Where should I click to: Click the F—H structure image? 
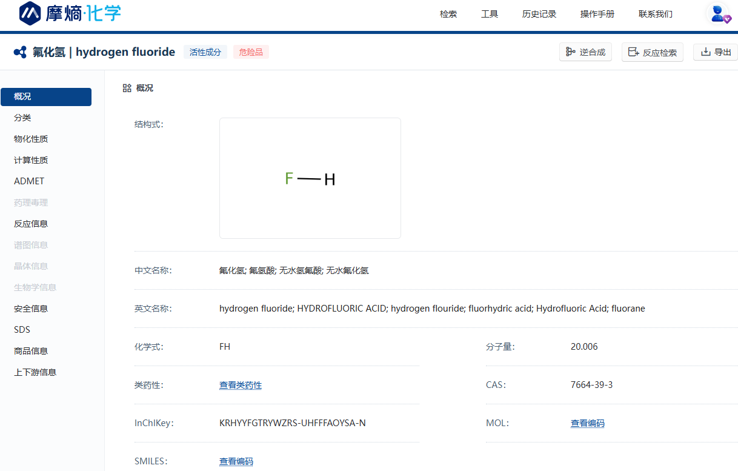(310, 178)
